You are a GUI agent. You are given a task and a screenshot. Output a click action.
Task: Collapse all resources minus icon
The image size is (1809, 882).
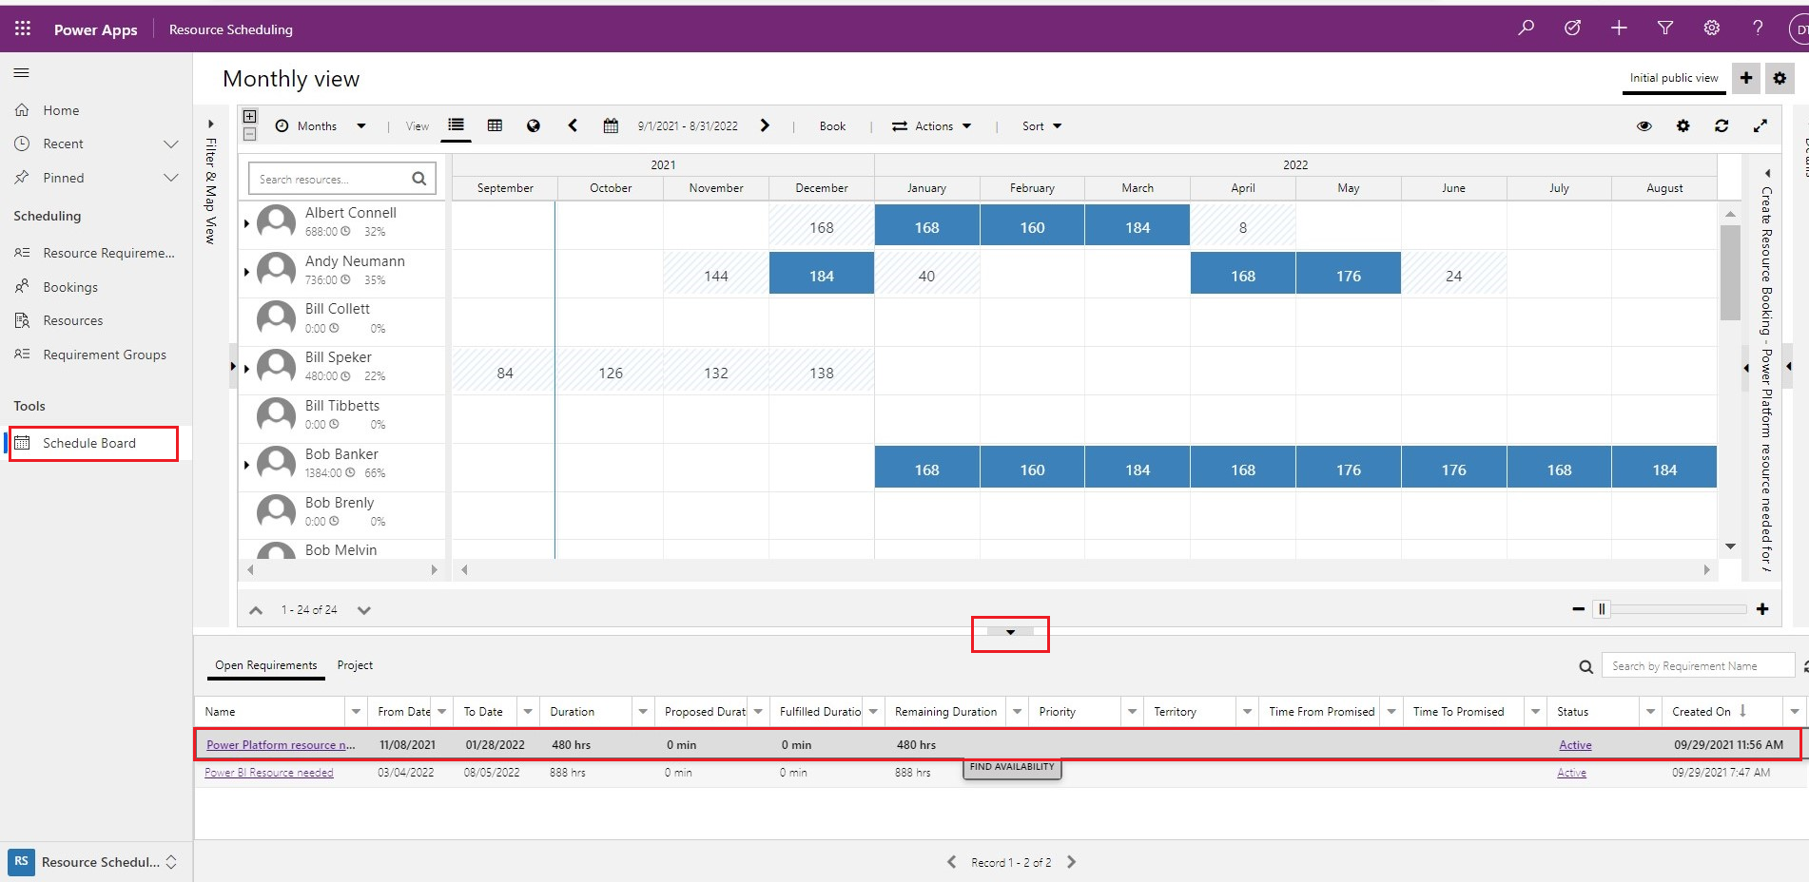(x=250, y=134)
